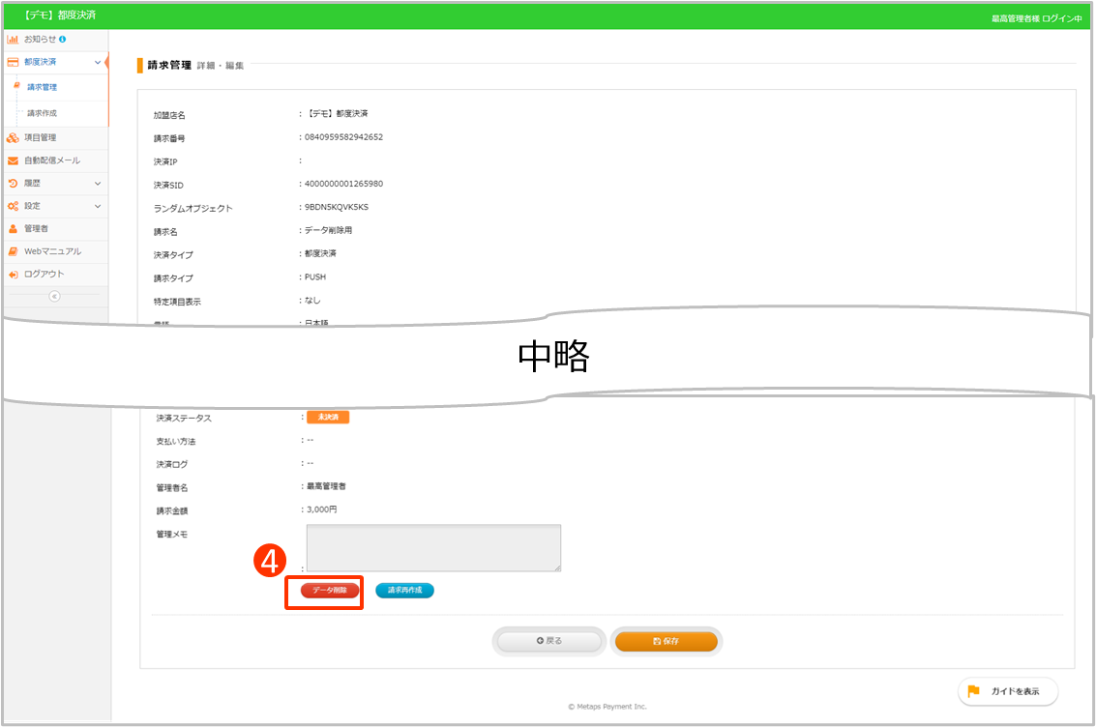Expand the 履歴 menu chevron

pyautogui.click(x=98, y=184)
